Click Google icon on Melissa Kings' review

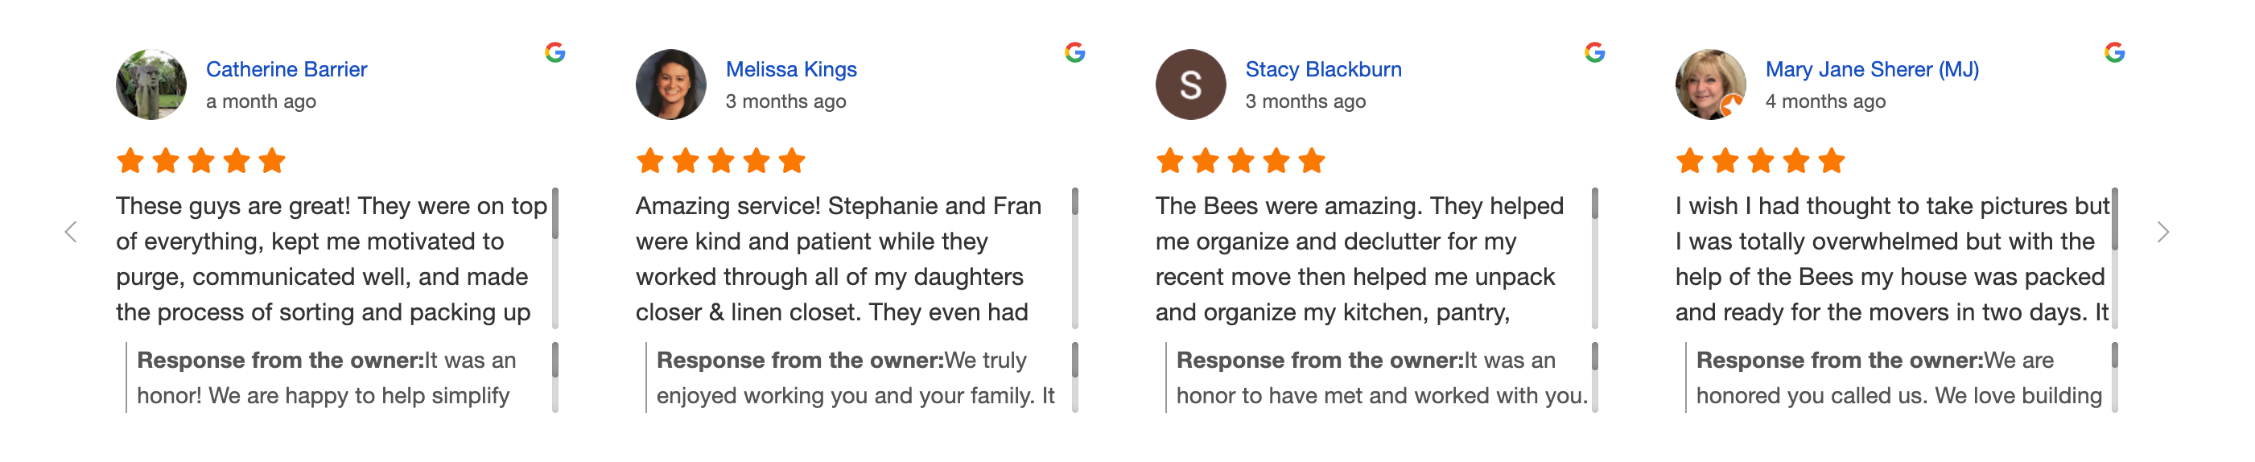(1075, 52)
